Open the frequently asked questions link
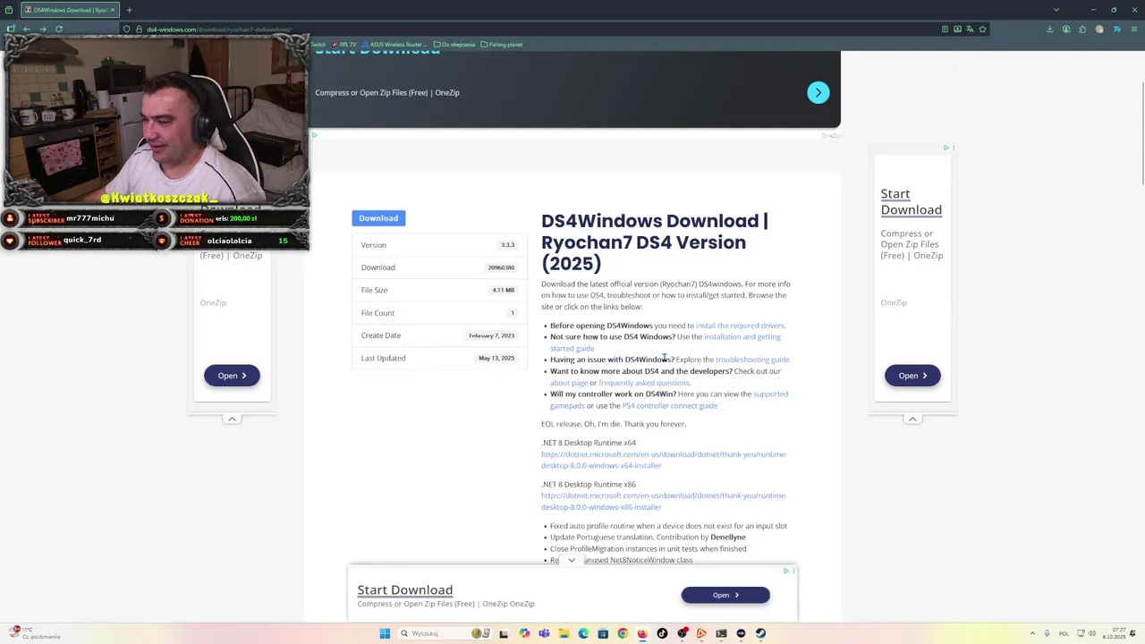The height and width of the screenshot is (644, 1145). 644,383
